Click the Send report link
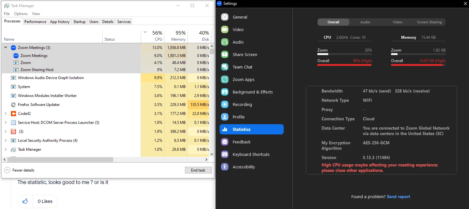The height and width of the screenshot is (209, 469). point(398,197)
